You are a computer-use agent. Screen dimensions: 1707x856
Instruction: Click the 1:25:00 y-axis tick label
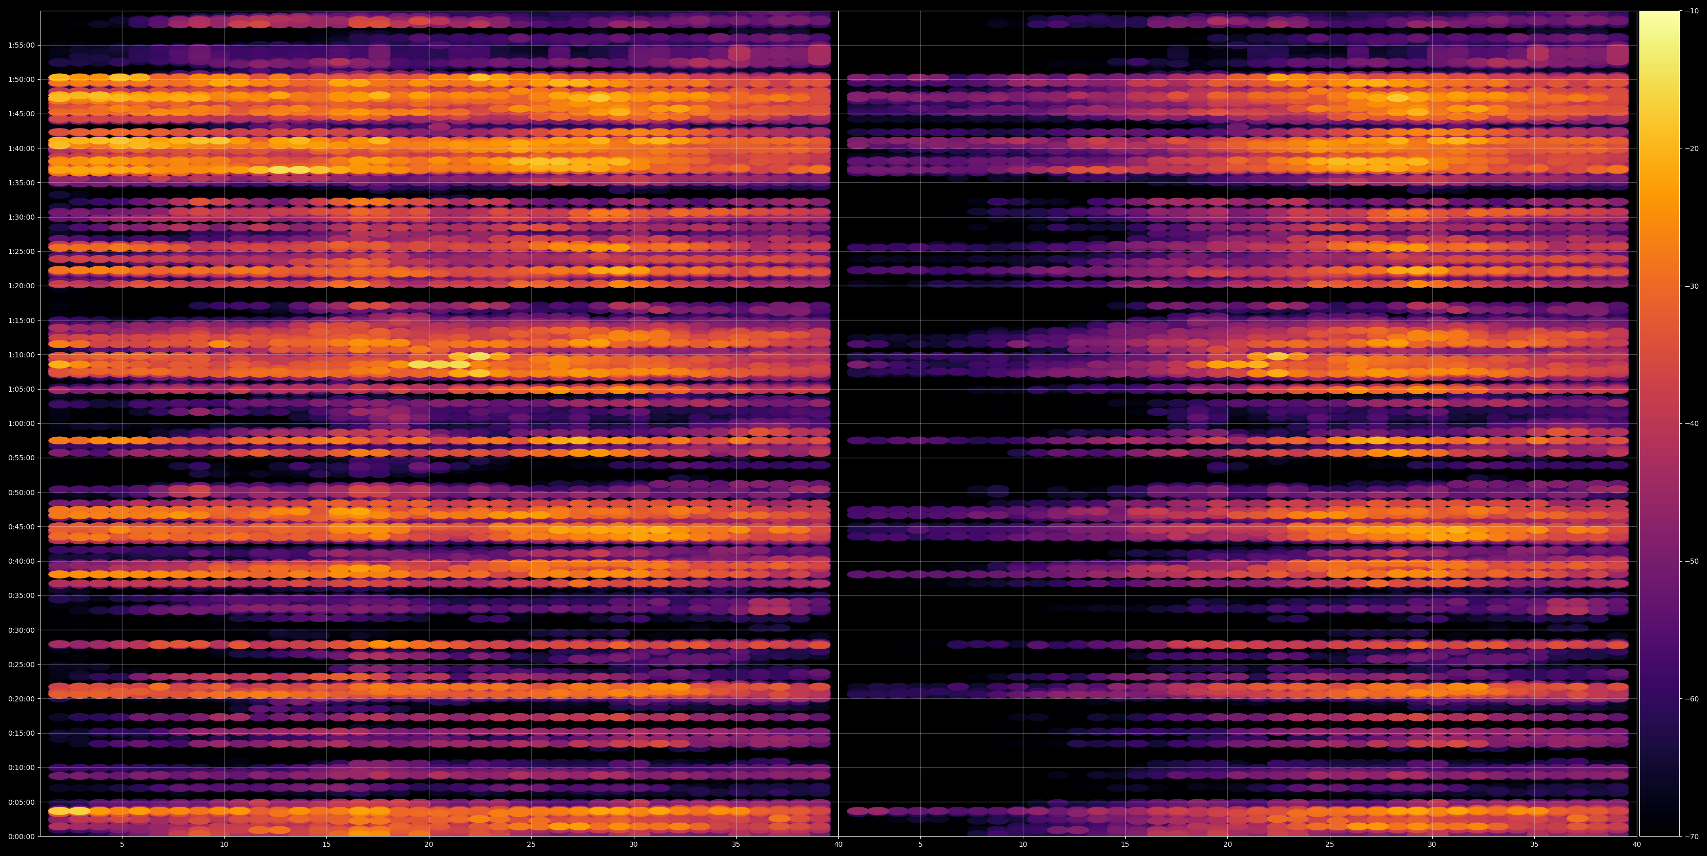[21, 251]
